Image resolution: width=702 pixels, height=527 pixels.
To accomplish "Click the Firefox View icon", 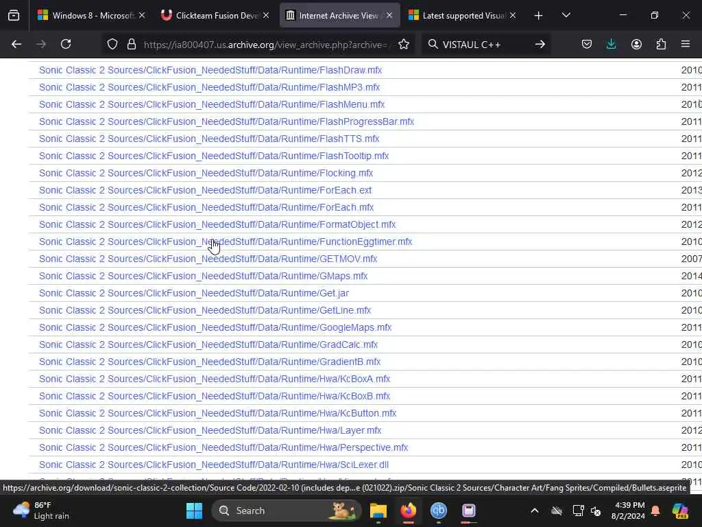I will 14,16.
